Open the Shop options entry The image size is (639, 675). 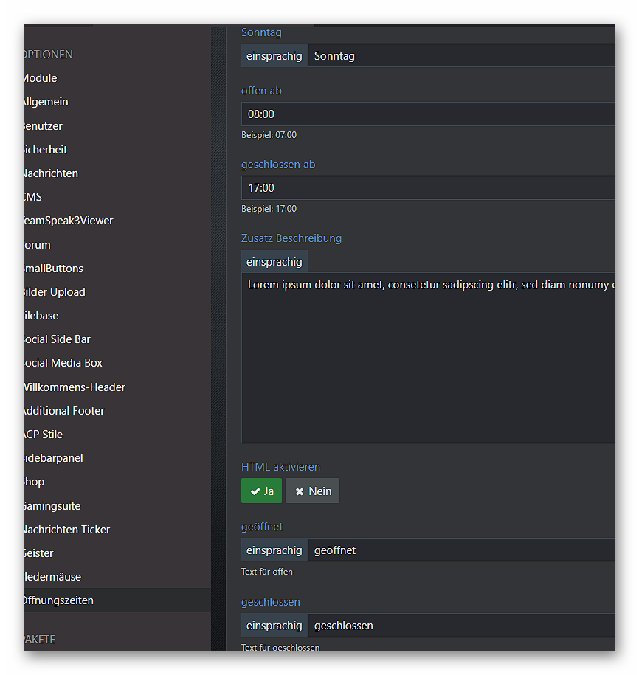coord(34,482)
